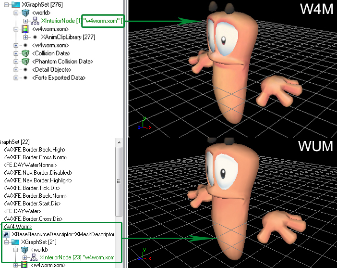337x268 pixels.
Task: Expand the XInteriorNode [1] node
Action: [x=25, y=21]
